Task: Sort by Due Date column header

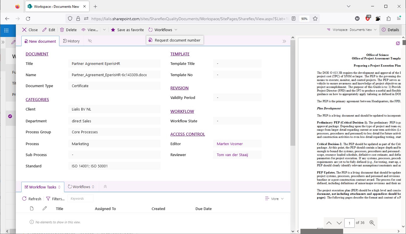Action: point(204,209)
